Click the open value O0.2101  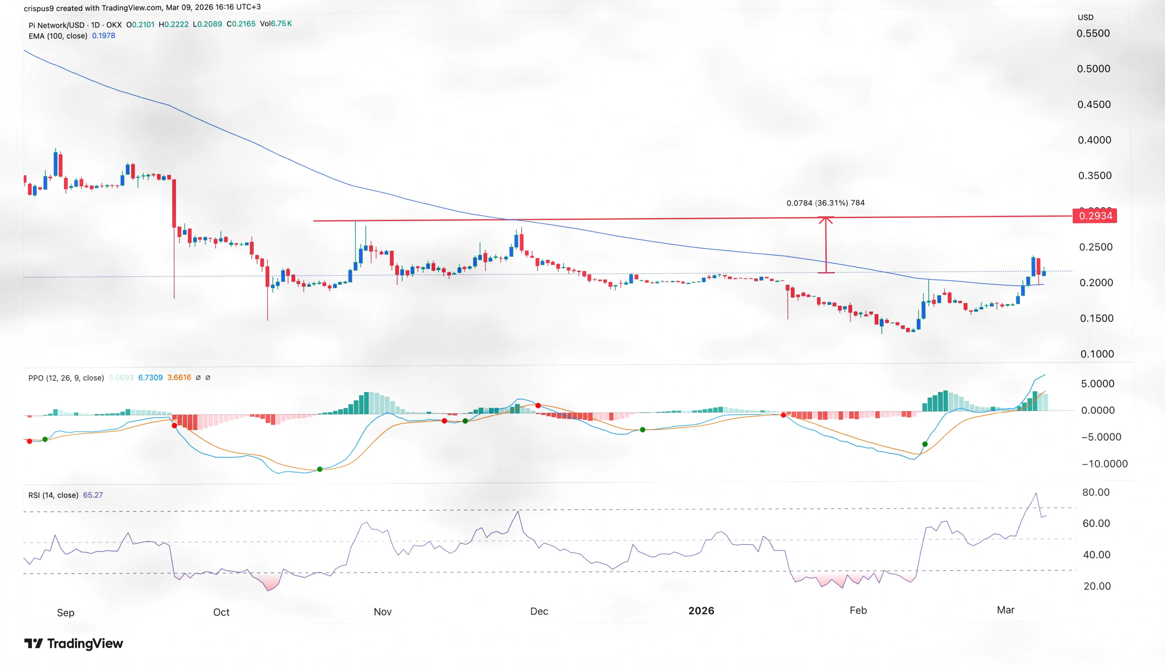(x=140, y=24)
